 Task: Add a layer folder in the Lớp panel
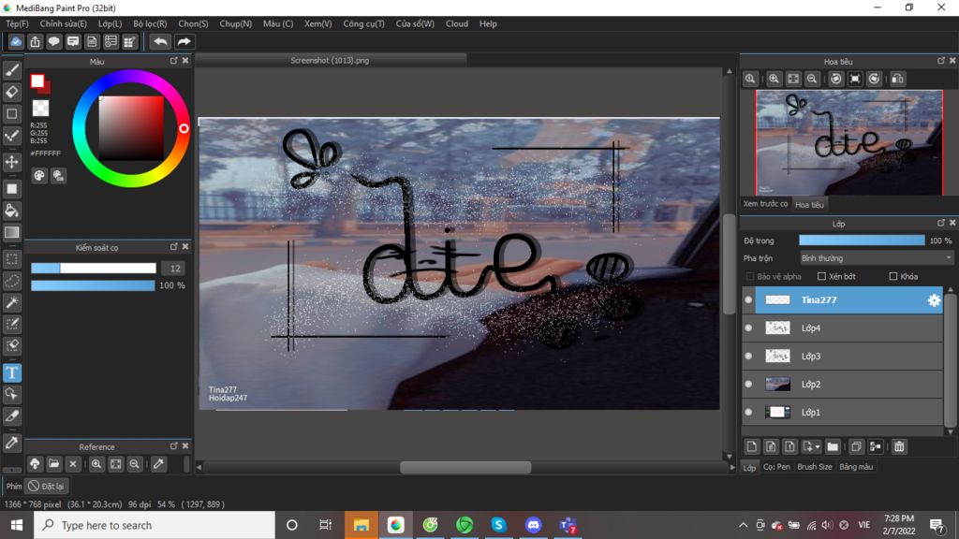(x=833, y=446)
